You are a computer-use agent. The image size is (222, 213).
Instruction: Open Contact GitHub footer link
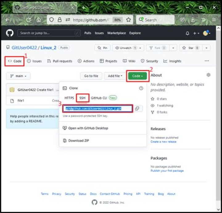click(110, 194)
